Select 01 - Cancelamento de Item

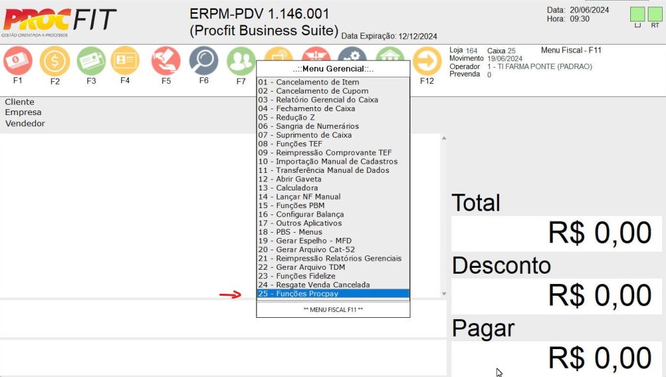point(333,82)
